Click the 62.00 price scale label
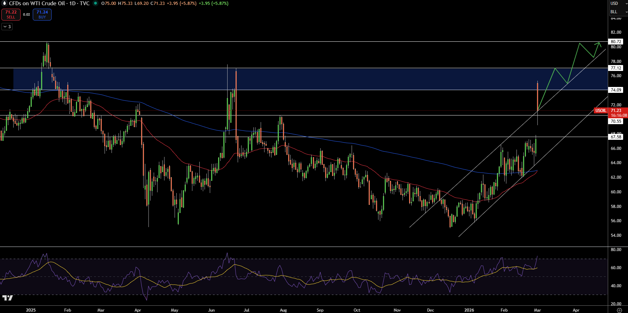 coord(616,177)
